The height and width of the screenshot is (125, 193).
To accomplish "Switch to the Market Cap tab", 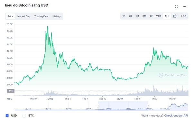I will point(24,16).
